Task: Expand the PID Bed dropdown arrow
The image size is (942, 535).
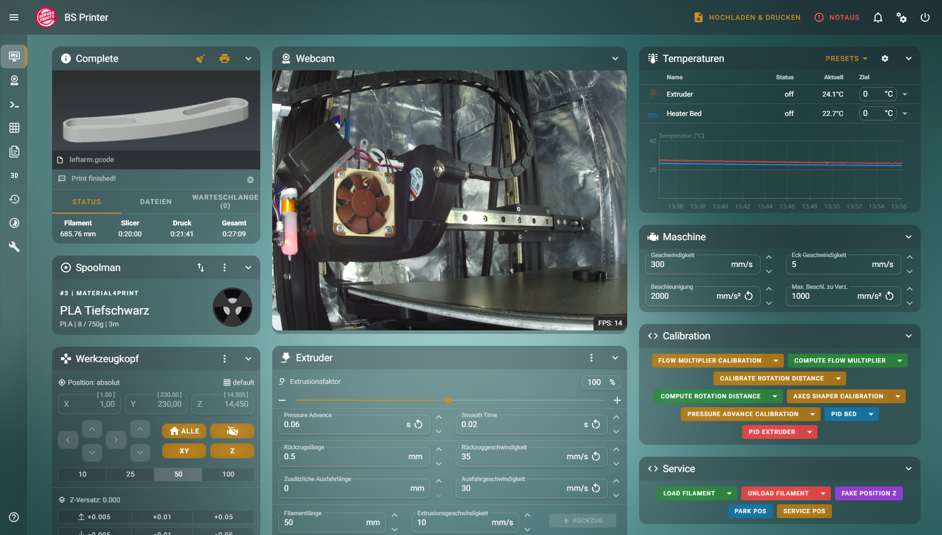Action: tap(871, 414)
